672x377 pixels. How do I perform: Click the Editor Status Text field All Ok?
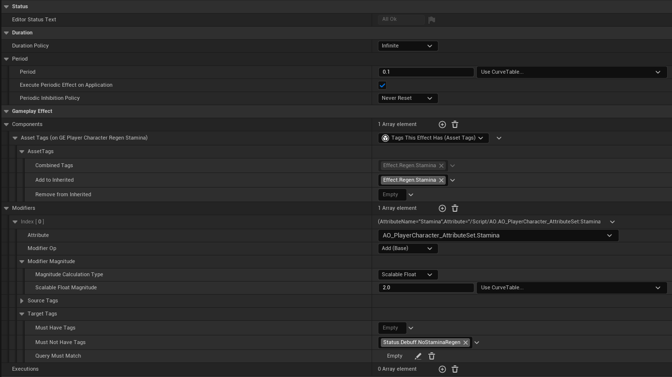click(x=401, y=20)
